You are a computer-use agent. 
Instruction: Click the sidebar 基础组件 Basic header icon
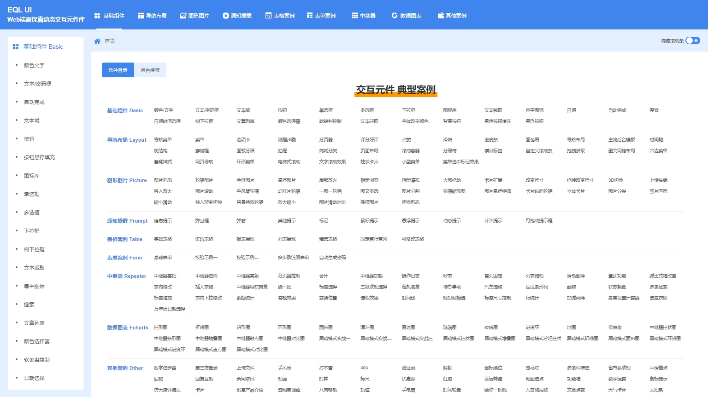tap(16, 46)
